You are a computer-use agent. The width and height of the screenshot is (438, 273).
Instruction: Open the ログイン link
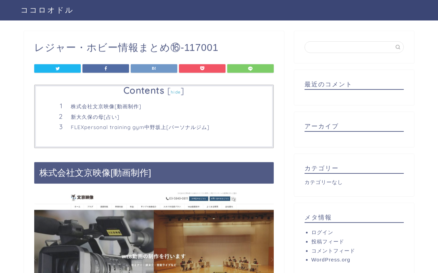point(322,232)
